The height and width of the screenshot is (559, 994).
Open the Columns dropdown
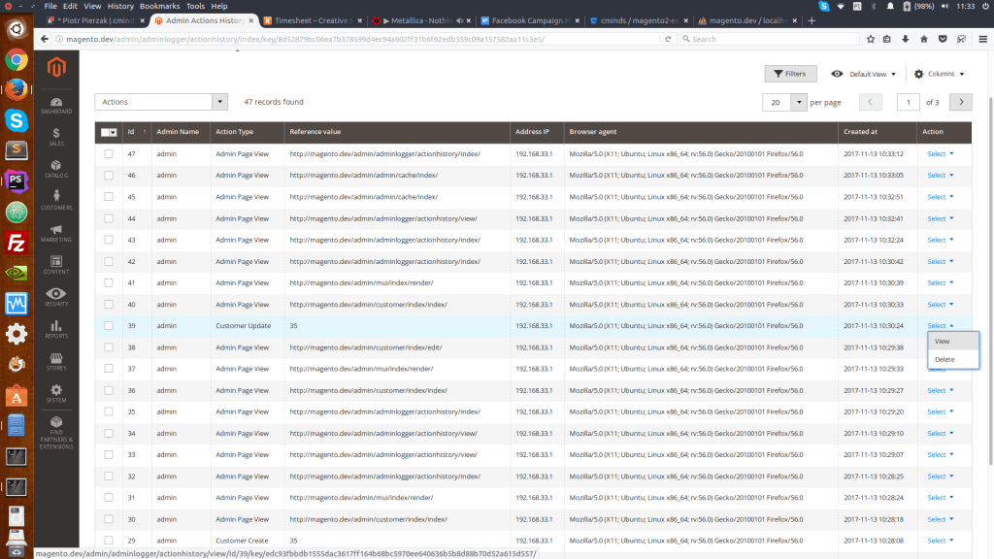tap(939, 74)
